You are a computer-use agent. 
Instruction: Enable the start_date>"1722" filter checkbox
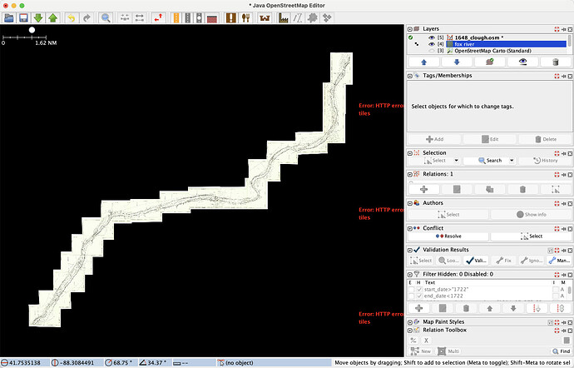click(412, 289)
